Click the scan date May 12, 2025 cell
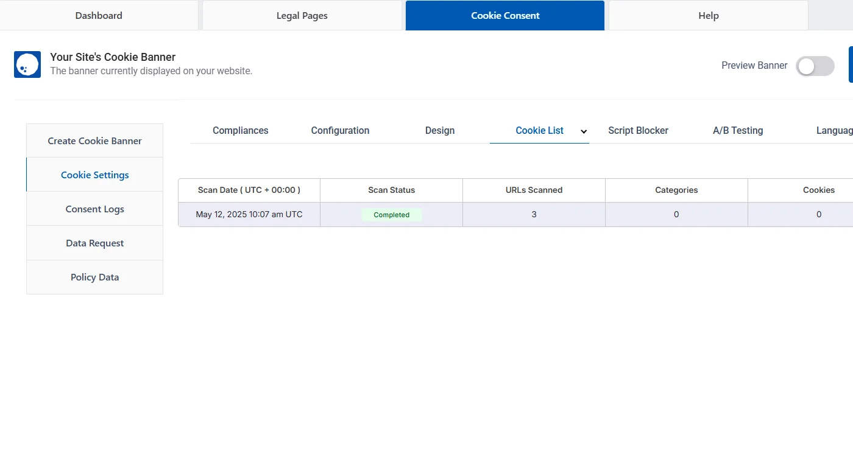The height and width of the screenshot is (449, 853). click(249, 214)
